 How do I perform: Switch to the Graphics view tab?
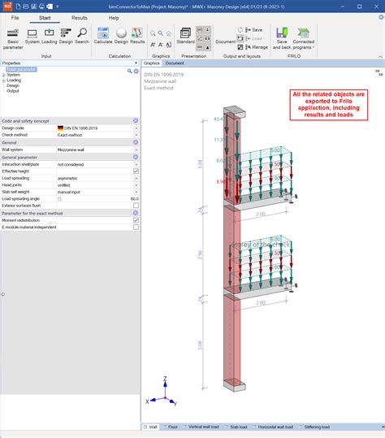(x=152, y=63)
